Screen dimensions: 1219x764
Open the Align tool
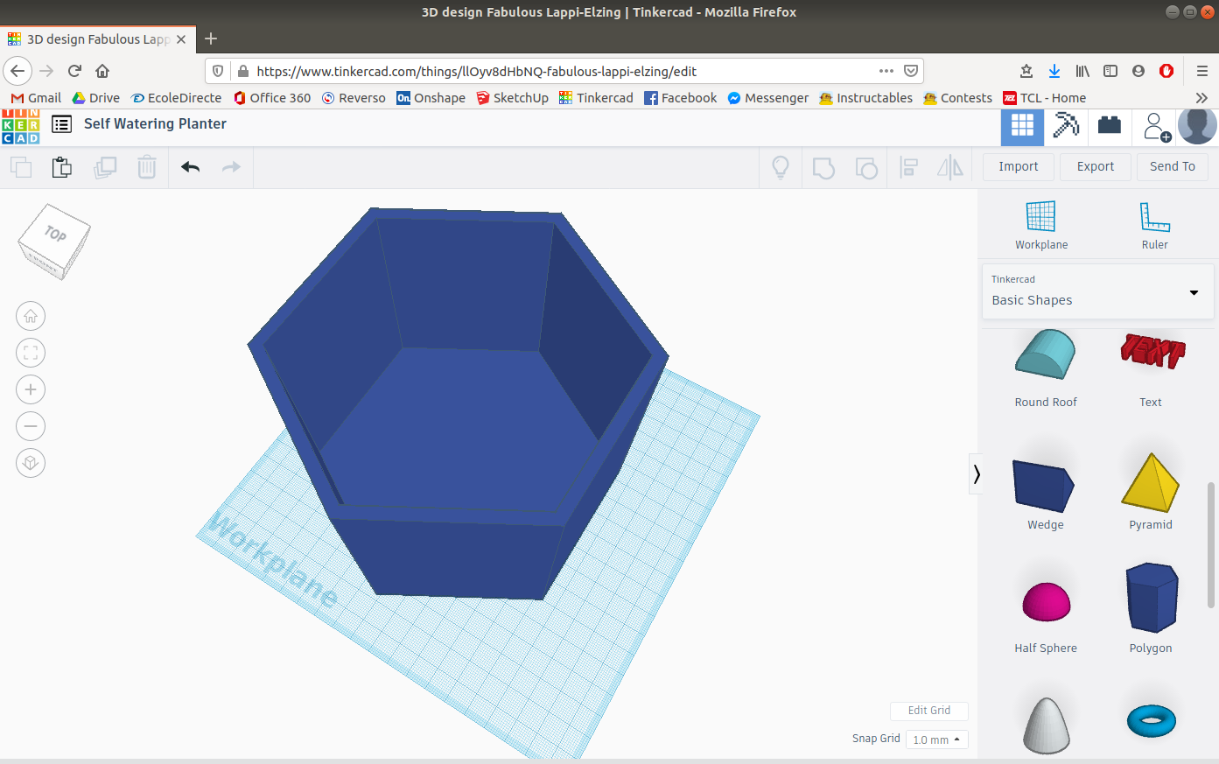coord(908,166)
